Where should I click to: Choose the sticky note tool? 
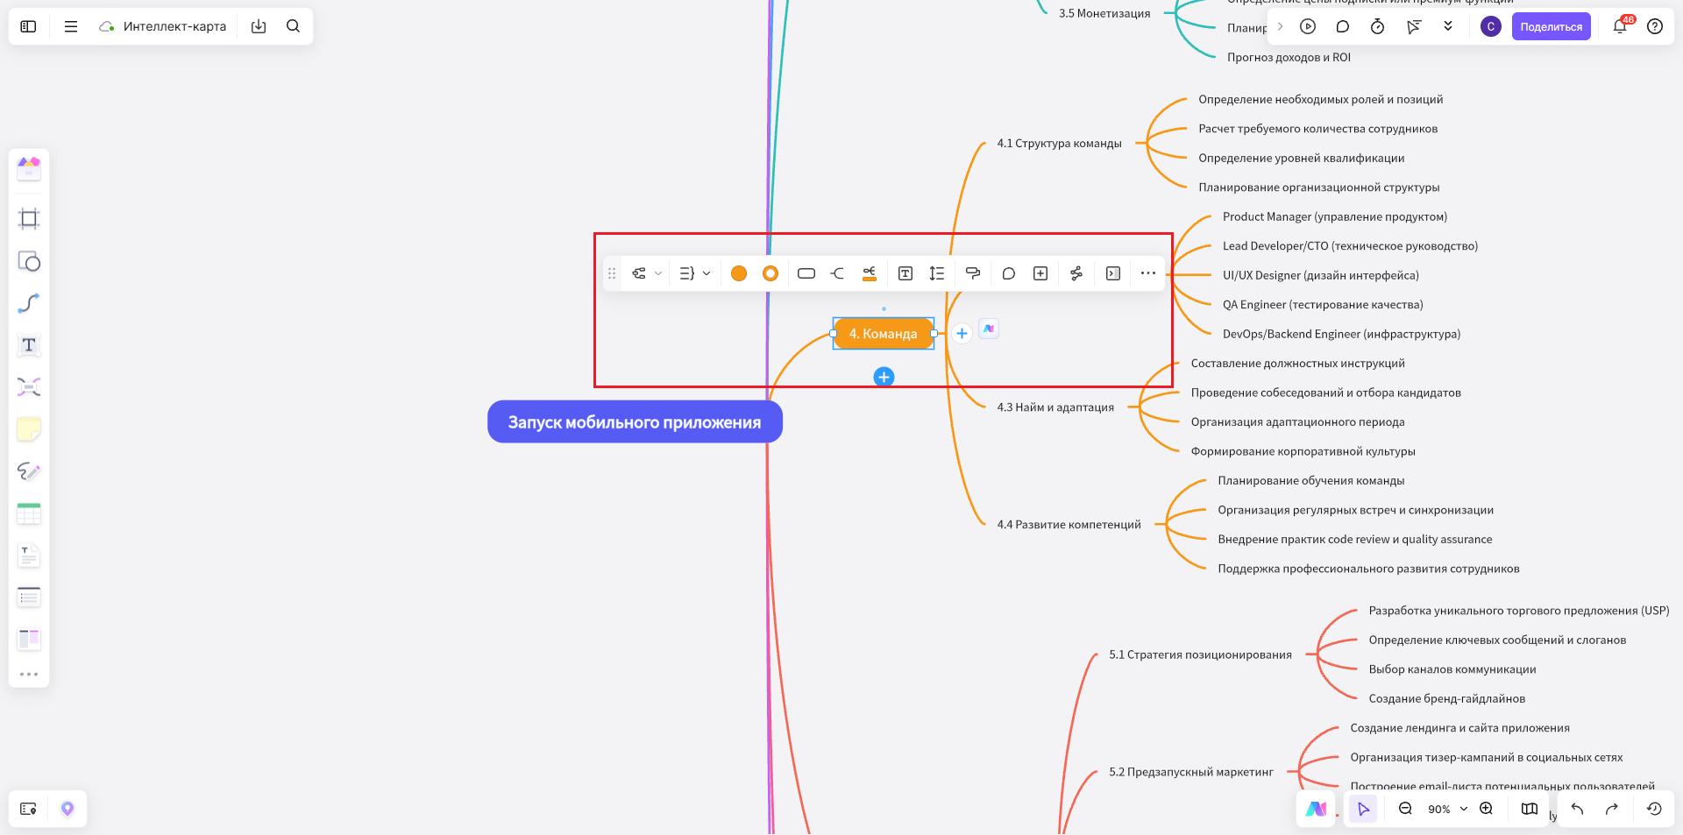[29, 429]
